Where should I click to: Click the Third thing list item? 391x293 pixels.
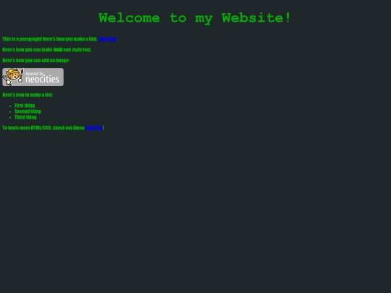(25, 117)
